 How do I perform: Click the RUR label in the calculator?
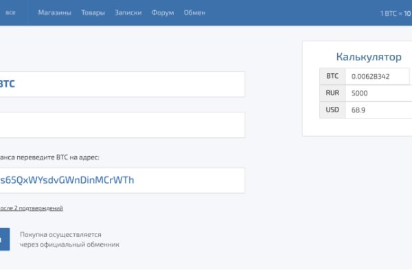(x=332, y=92)
